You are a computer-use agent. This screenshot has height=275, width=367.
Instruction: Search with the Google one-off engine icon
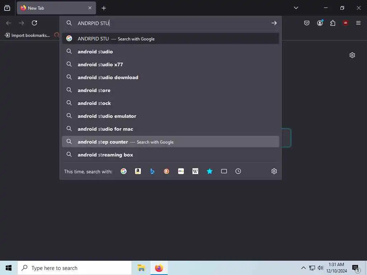tap(124, 171)
